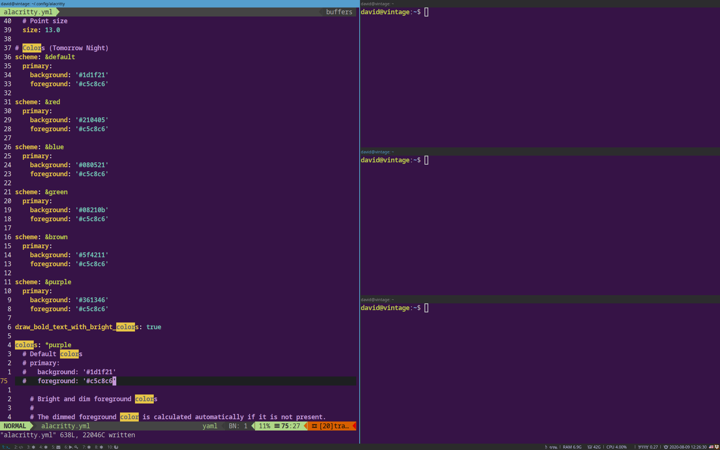Image resolution: width=720 pixels, height=450 pixels.
Task: Click the US keyboard layout flag
Action: pos(711,447)
